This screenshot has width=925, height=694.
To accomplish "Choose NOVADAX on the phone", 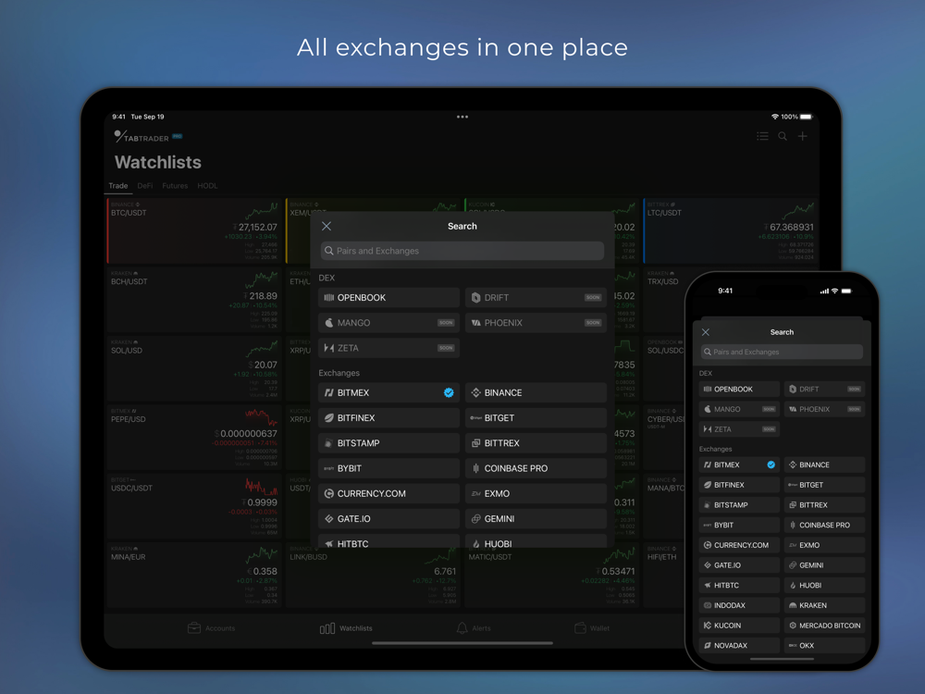I will pyautogui.click(x=739, y=645).
